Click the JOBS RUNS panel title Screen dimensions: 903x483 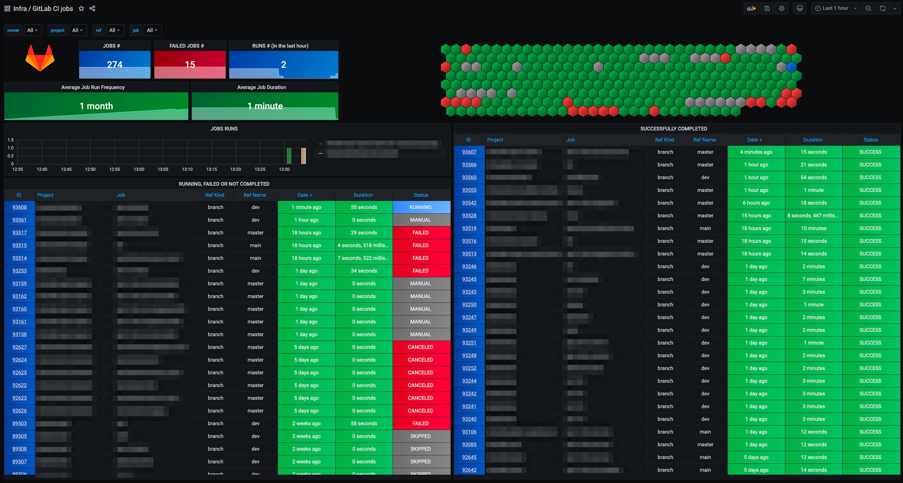223,128
